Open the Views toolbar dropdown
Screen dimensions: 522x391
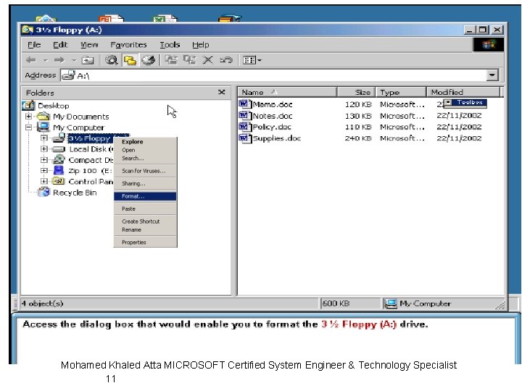[252, 60]
